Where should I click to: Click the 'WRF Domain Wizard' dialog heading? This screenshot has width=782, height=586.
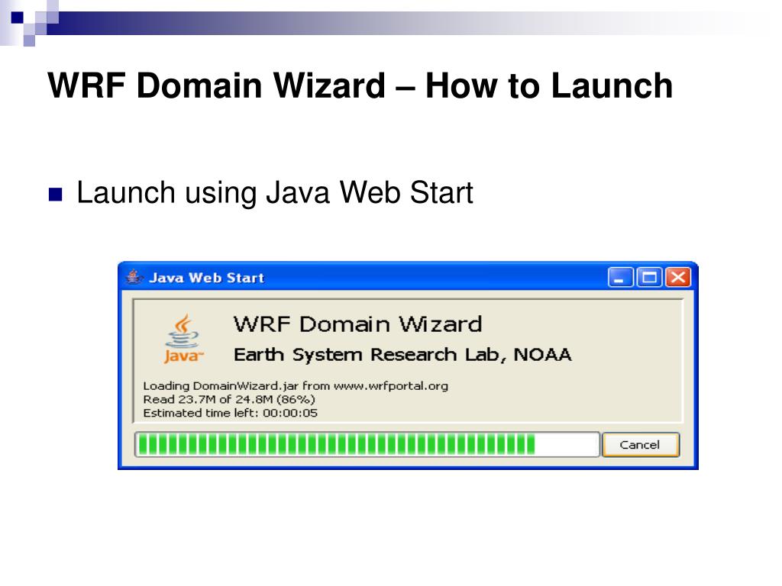357,324
